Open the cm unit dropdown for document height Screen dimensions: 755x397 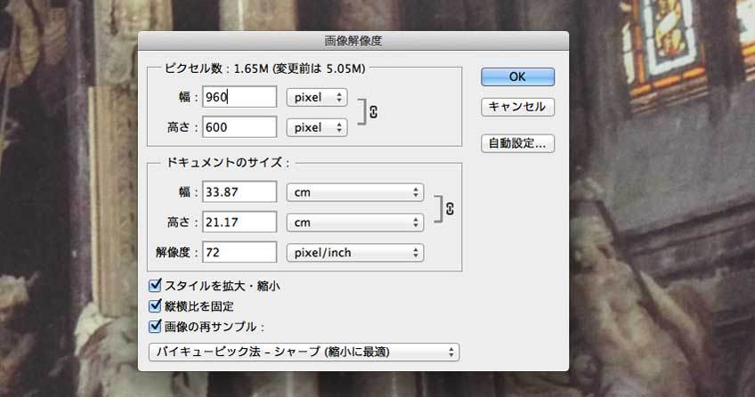click(x=355, y=223)
